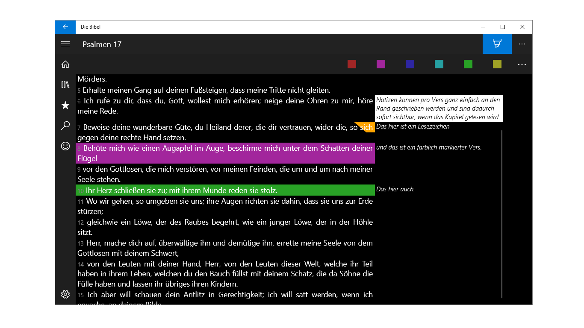Viewport: 584px width, 328px height.
Task: Pick the dark blue highlight color
Action: 410,64
